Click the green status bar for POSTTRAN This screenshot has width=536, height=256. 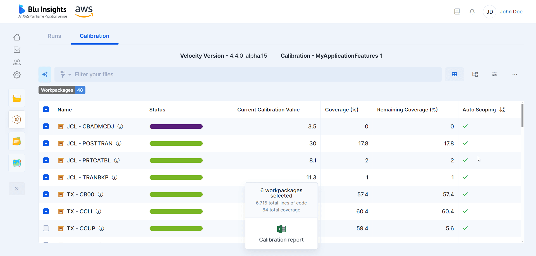(x=176, y=143)
